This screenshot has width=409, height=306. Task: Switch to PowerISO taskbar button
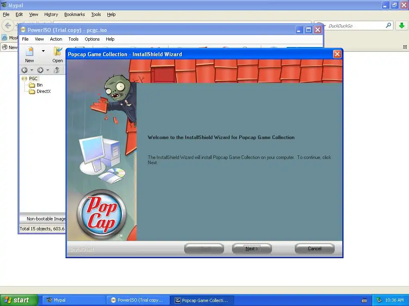point(138,300)
